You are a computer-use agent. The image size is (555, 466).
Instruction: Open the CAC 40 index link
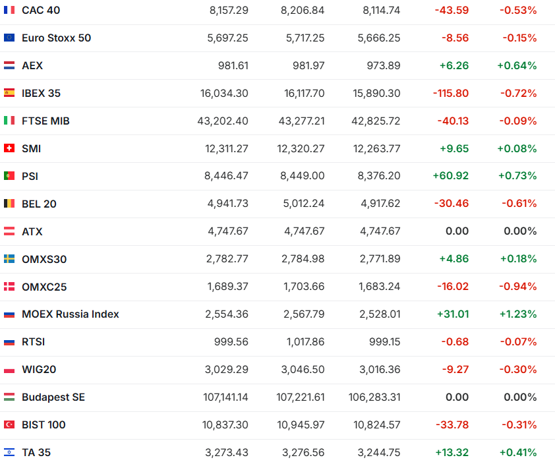coord(42,11)
